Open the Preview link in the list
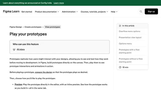Screen dimensions: 161x90 pyautogui.click(x=18, y=84)
